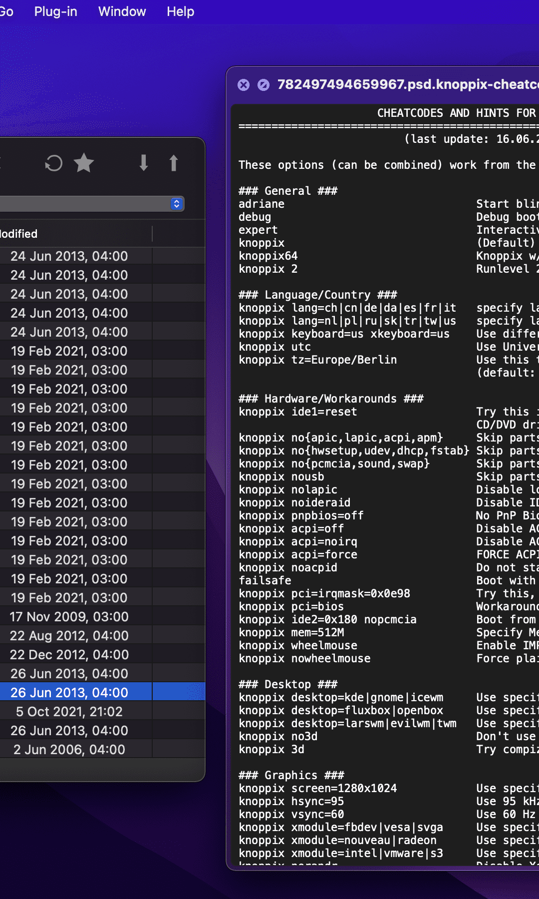The image size is (539, 899).
Task: Click the 'failsafe' cheatcode line
Action: 265,580
